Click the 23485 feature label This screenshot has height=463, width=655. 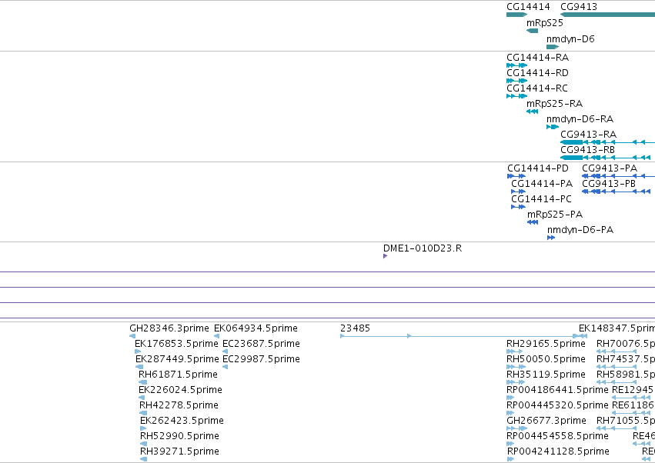pyautogui.click(x=355, y=328)
